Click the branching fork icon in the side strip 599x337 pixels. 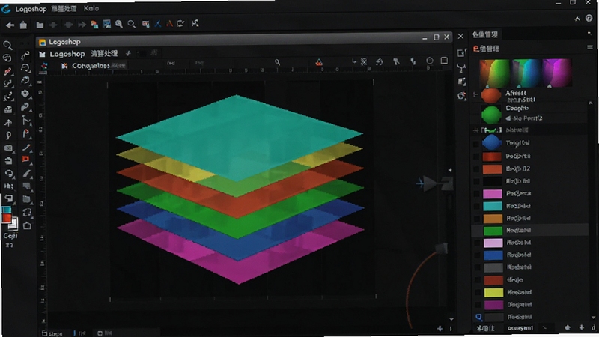[x=461, y=68]
